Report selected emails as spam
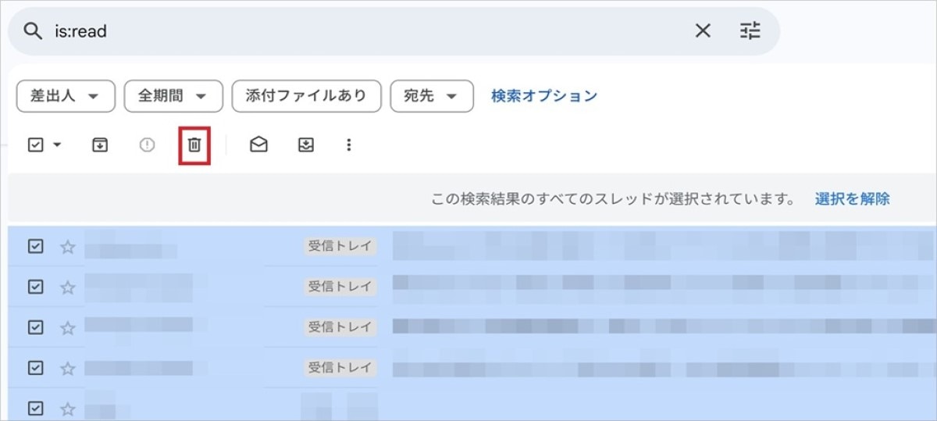This screenshot has height=421, width=937. (147, 144)
